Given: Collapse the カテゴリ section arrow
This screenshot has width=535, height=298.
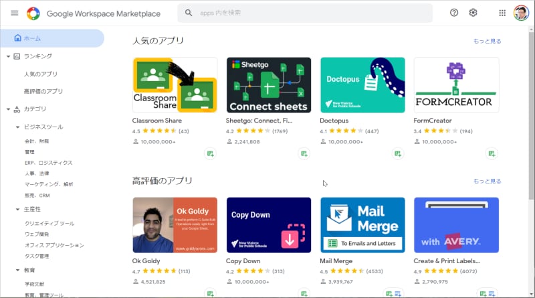Looking at the screenshot, I should pyautogui.click(x=8, y=109).
